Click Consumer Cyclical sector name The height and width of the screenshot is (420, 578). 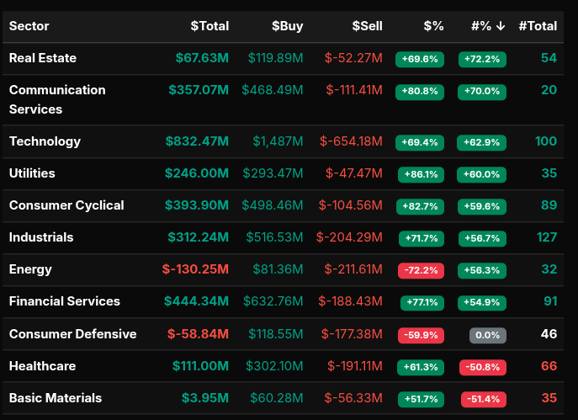click(x=66, y=205)
